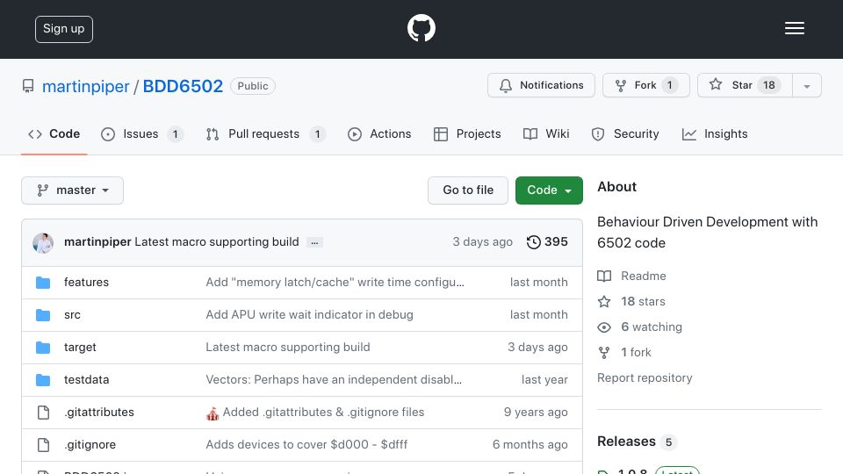The image size is (843, 474).
Task: Open the Issues tab
Action: click(x=142, y=133)
